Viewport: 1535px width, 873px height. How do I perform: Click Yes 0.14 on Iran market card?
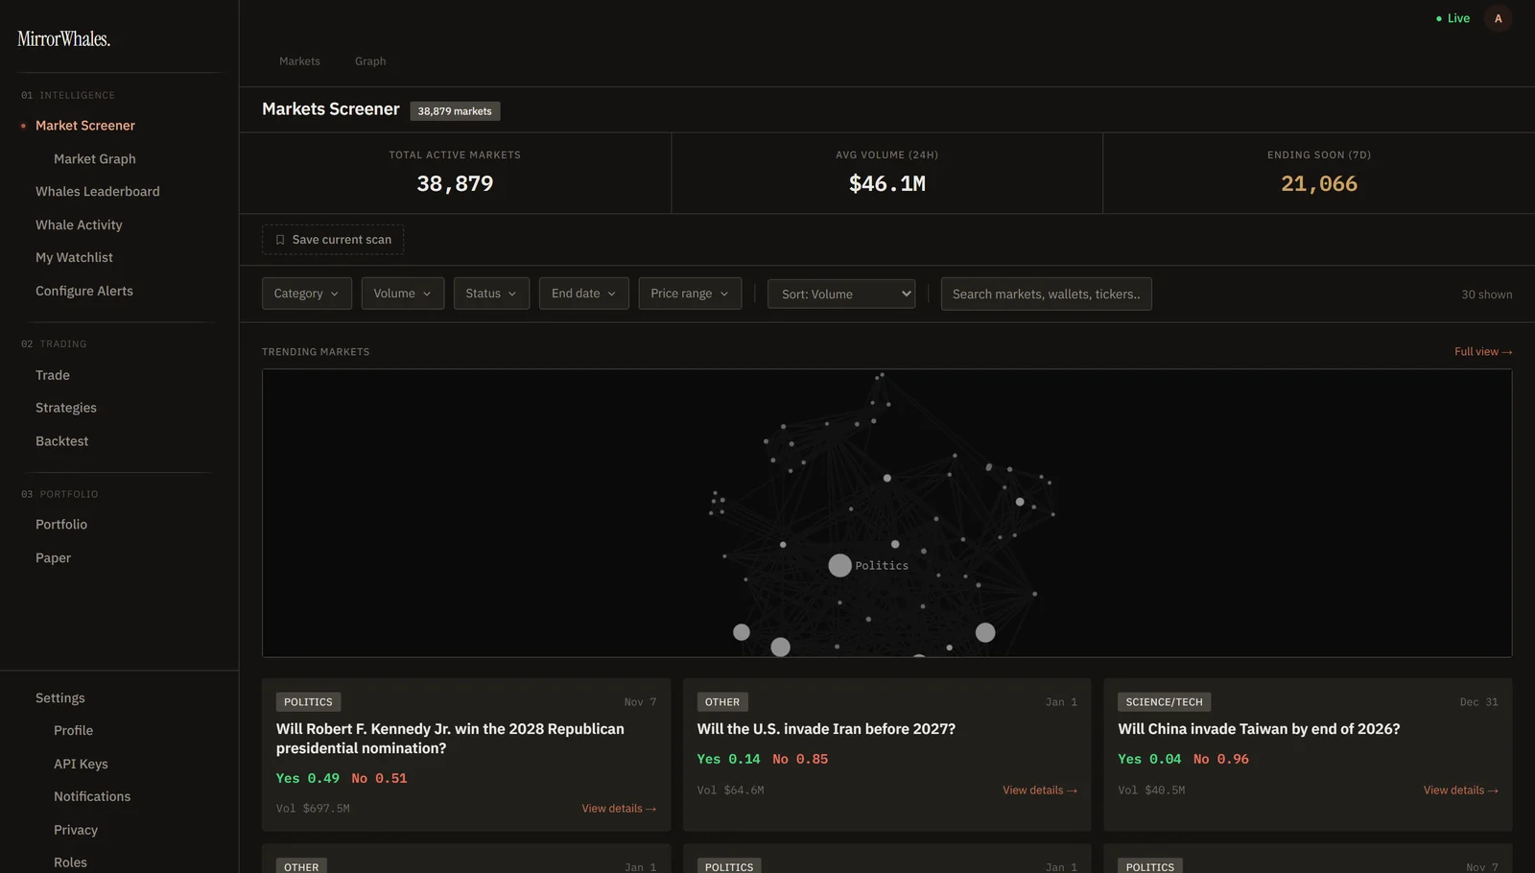[728, 759]
